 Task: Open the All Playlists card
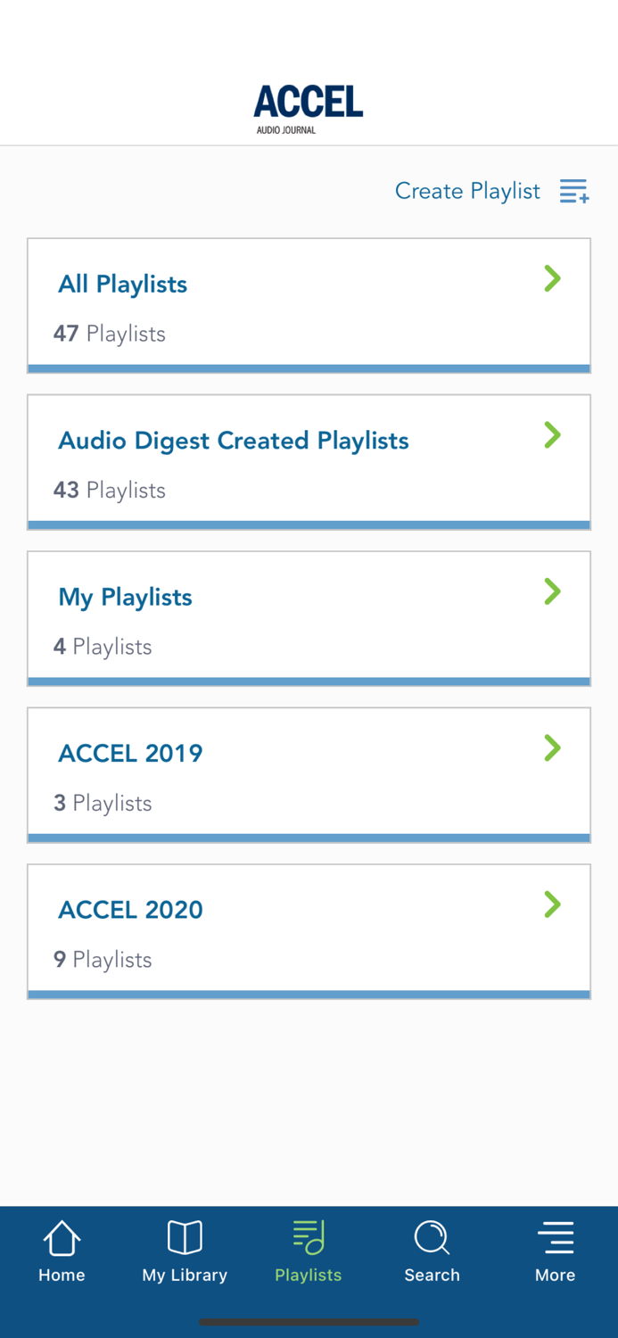pyautogui.click(x=309, y=303)
